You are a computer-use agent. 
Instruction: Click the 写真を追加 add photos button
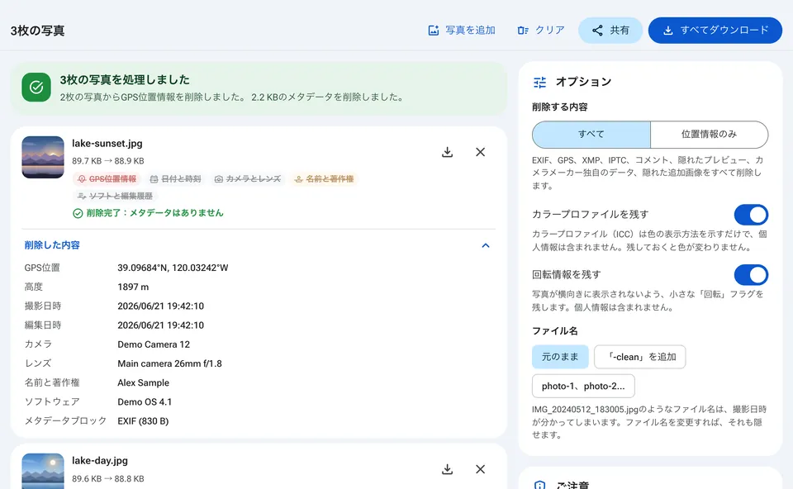[461, 31]
